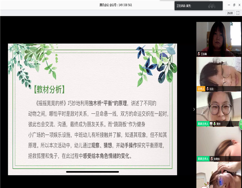Select 朱翱玲's video tile
Image resolution: width=242 pixels, height=188 pixels.
click(219, 144)
